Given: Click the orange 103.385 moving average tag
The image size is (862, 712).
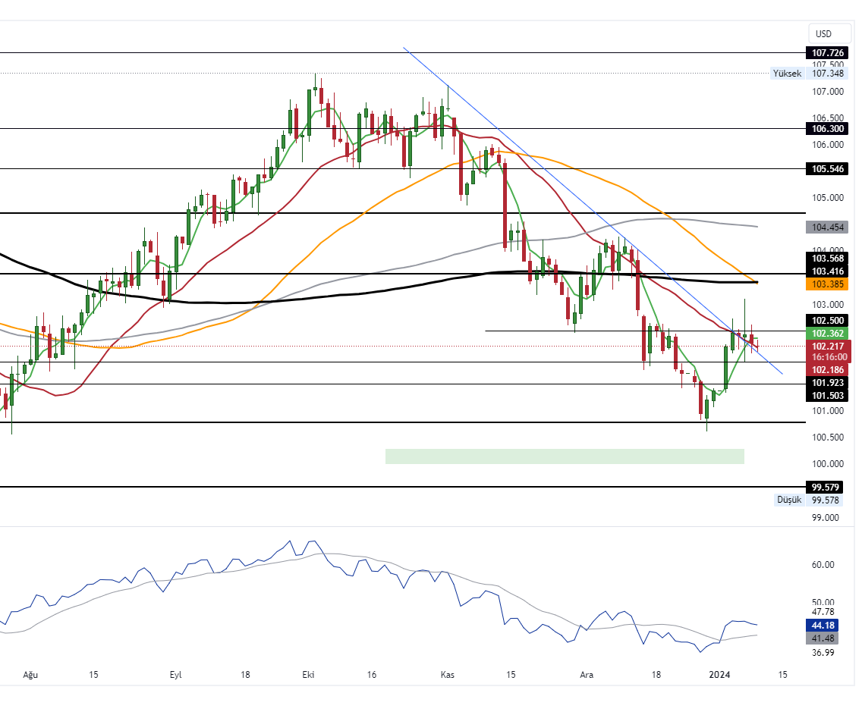Looking at the screenshot, I should click(826, 284).
